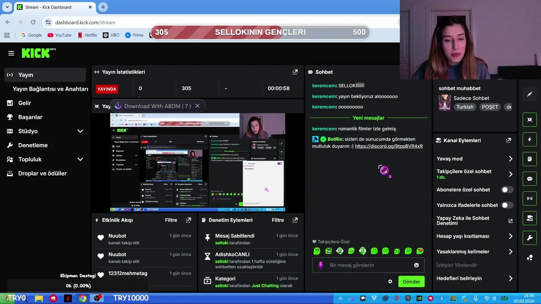Open Takipçilere özel sohbet settings

[x=475, y=174]
